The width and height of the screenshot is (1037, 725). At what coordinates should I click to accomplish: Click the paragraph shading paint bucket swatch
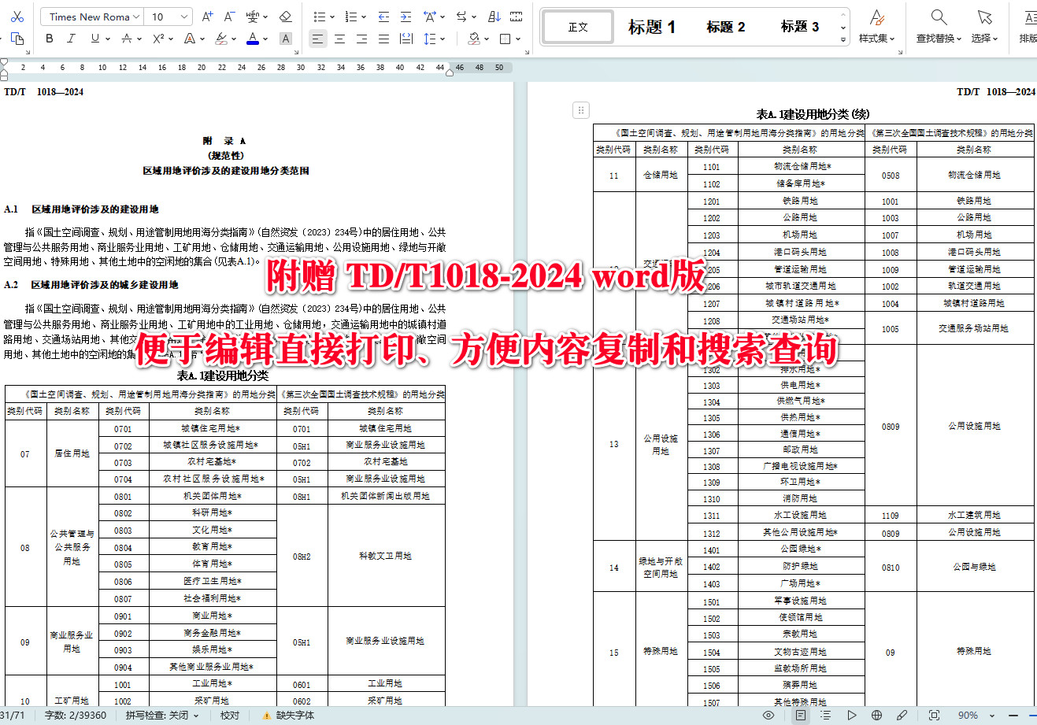click(x=473, y=39)
